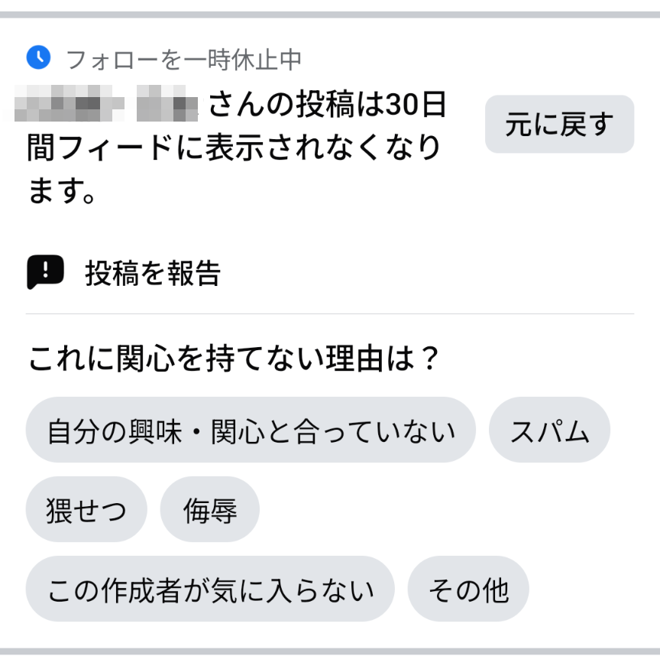Tap the blurred user name link
The image size is (660, 669).
point(107,106)
